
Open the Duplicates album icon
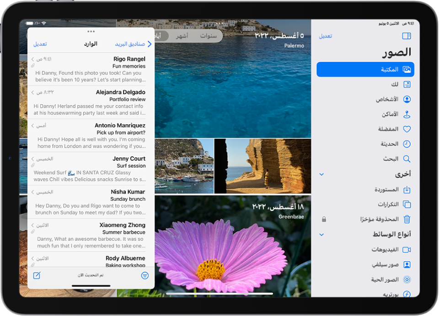[x=407, y=204]
